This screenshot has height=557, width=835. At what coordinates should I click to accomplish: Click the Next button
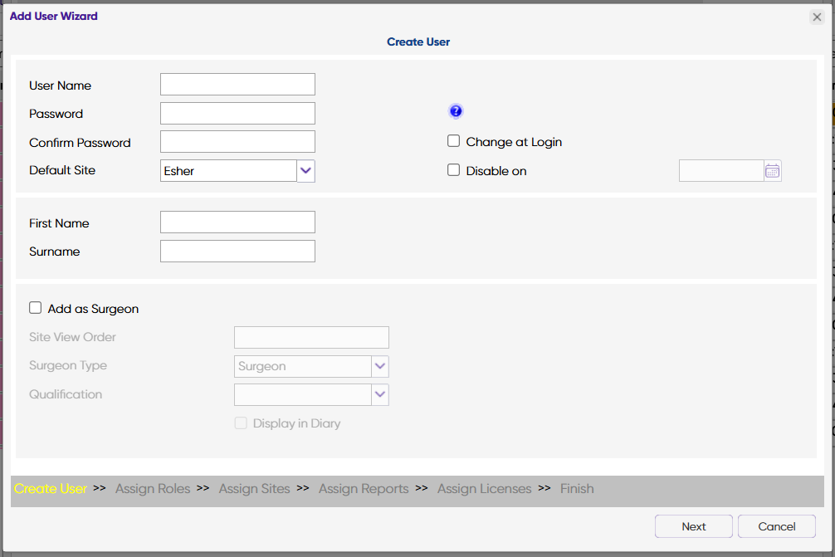pyautogui.click(x=694, y=526)
